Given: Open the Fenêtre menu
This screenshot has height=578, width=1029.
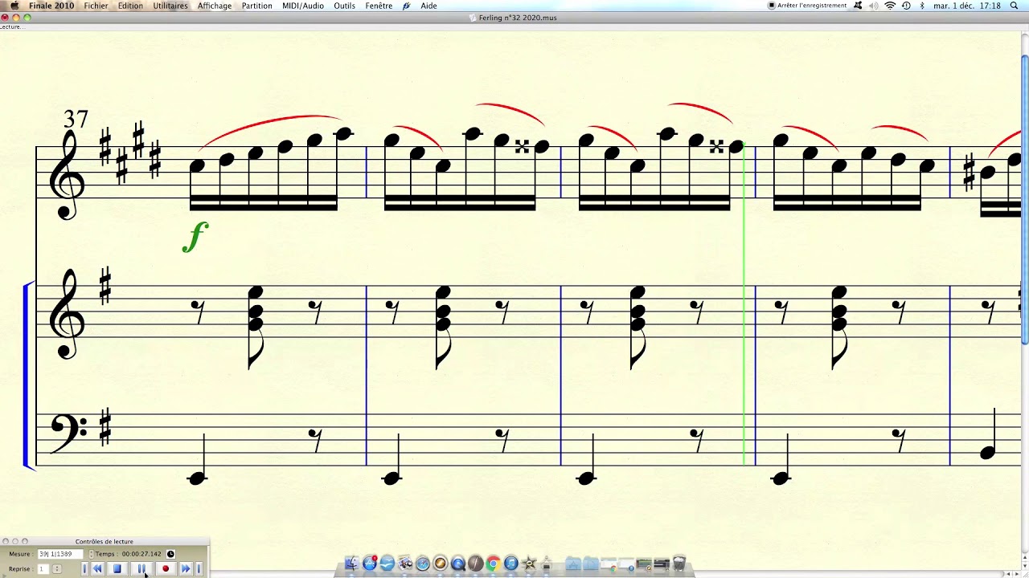Looking at the screenshot, I should 379,6.
